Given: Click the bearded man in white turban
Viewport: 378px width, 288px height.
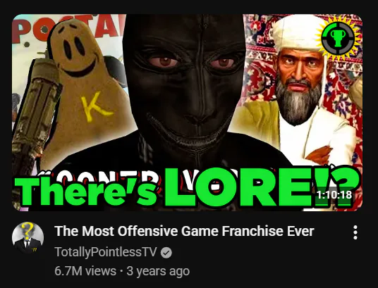Looking at the screenshot, I should [299, 92].
